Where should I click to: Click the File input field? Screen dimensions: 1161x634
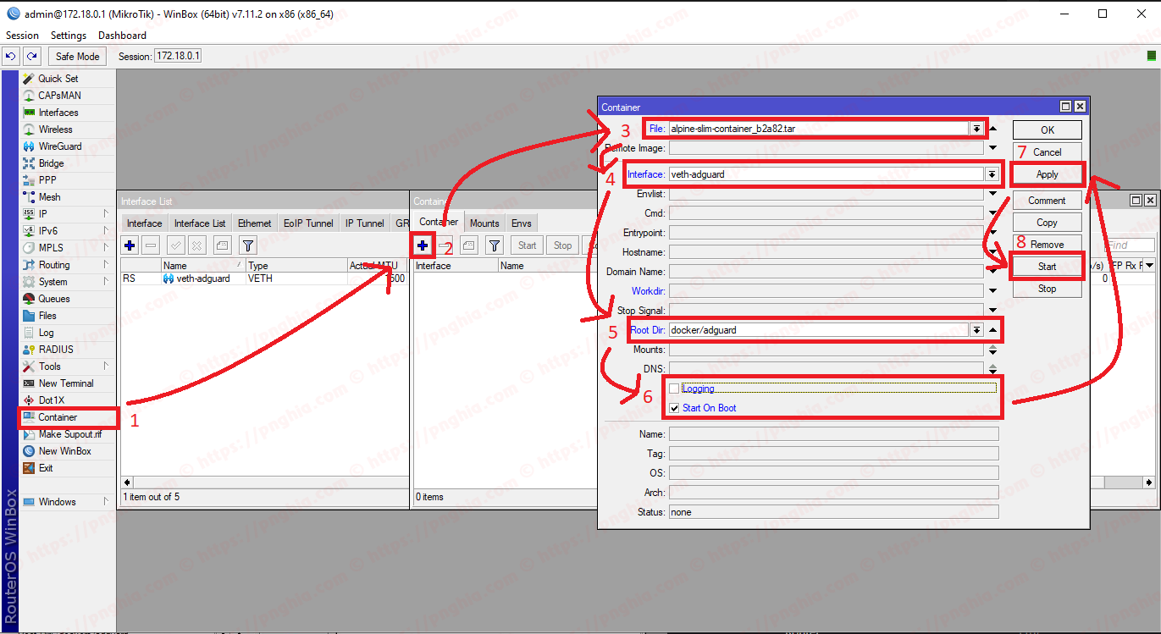(819, 129)
